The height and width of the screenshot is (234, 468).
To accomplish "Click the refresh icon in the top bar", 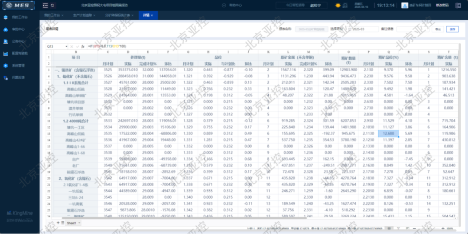I will 52,5.
